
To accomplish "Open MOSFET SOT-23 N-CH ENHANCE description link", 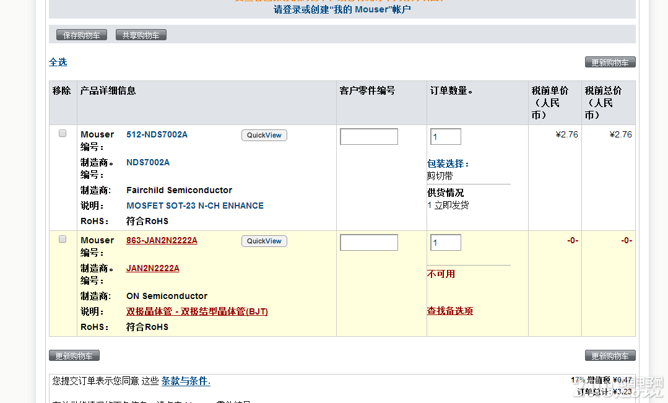I will pyautogui.click(x=194, y=206).
